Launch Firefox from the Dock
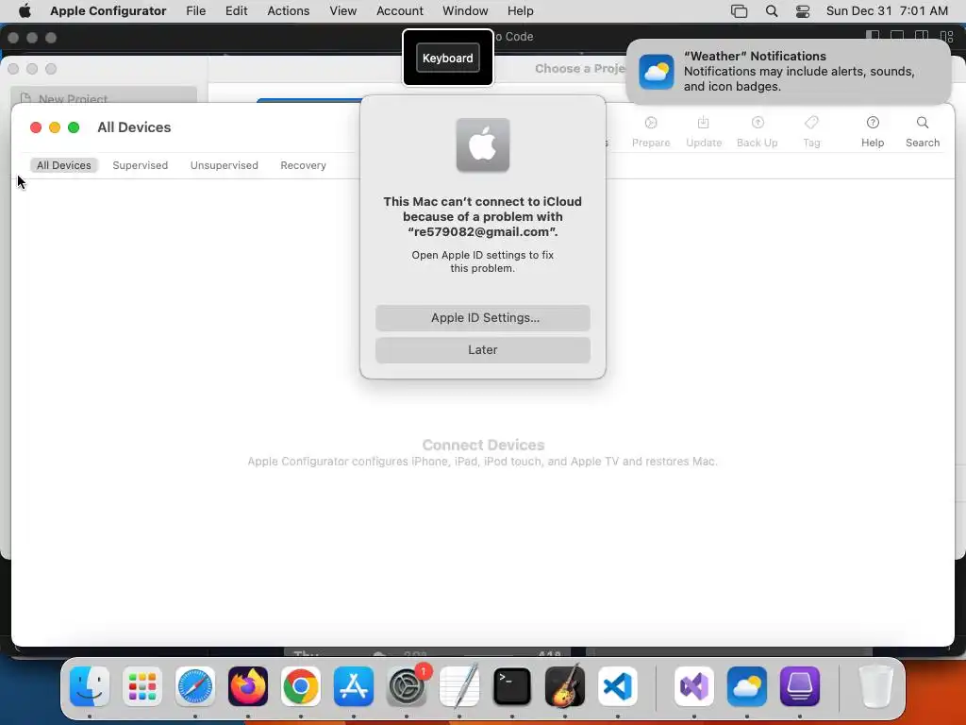This screenshot has width=966, height=725. [248, 686]
